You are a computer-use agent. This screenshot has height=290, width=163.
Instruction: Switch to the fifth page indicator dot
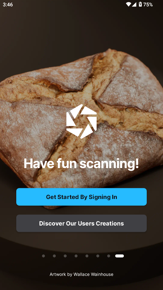(x=87, y=256)
